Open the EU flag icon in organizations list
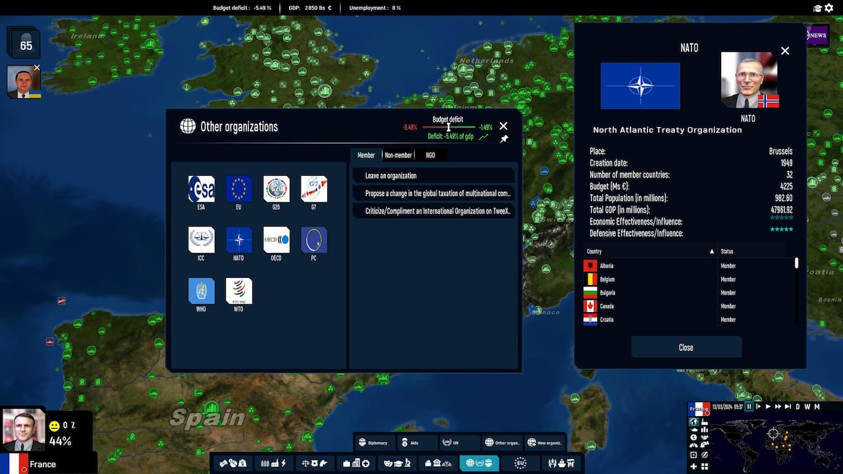 (238, 189)
